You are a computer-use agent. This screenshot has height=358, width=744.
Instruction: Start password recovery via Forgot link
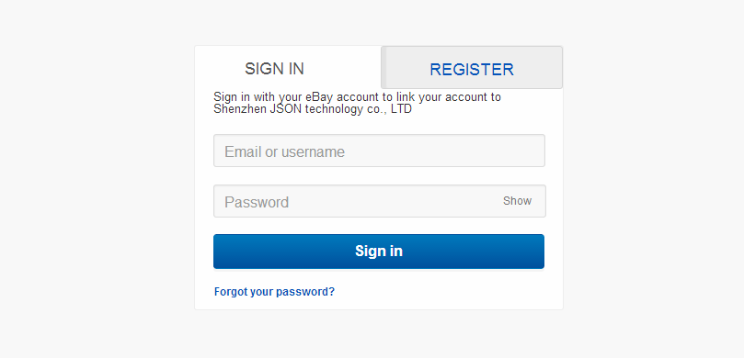(274, 292)
